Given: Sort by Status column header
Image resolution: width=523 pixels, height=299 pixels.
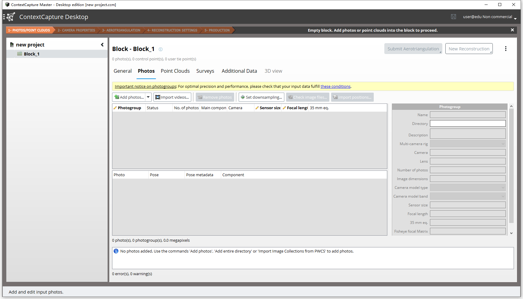Looking at the screenshot, I should (x=159, y=108).
